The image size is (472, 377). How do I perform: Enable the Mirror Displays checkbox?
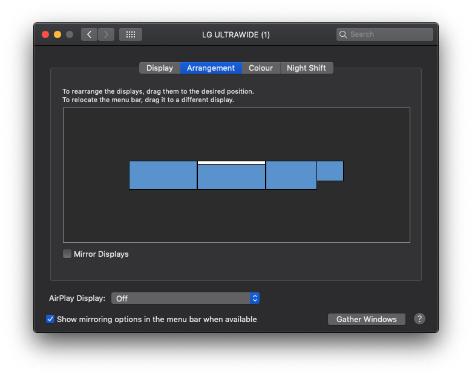point(67,254)
